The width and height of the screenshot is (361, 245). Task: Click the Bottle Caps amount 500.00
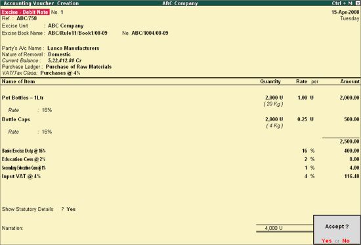click(352, 119)
